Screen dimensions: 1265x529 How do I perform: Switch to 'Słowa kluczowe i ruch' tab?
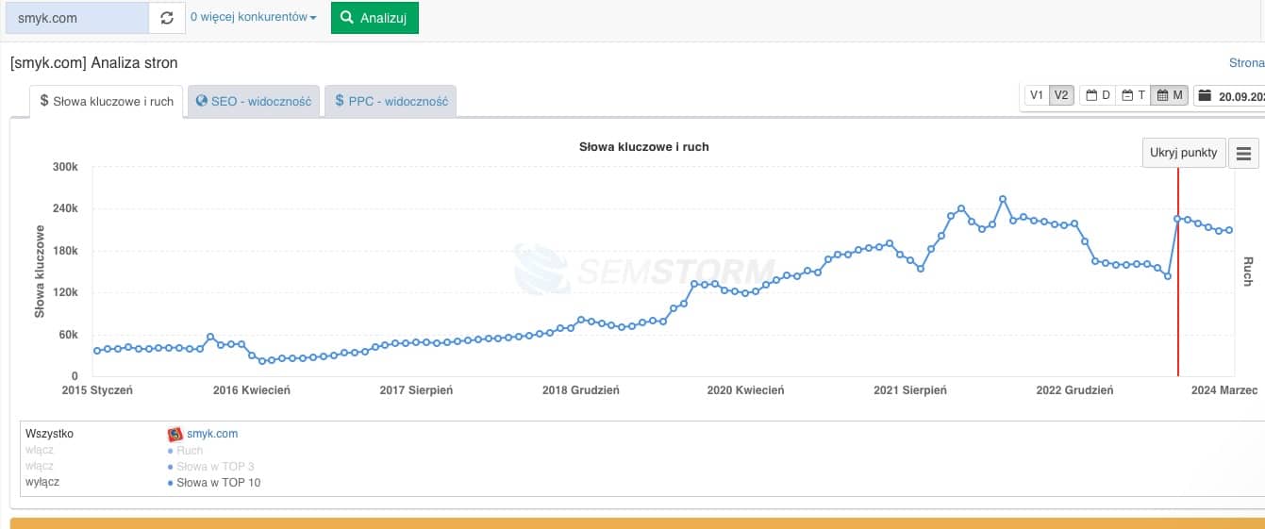tap(107, 101)
